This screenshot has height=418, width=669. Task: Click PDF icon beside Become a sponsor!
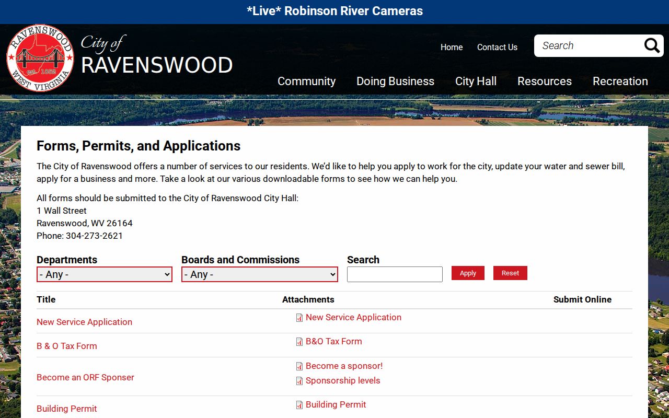(299, 366)
